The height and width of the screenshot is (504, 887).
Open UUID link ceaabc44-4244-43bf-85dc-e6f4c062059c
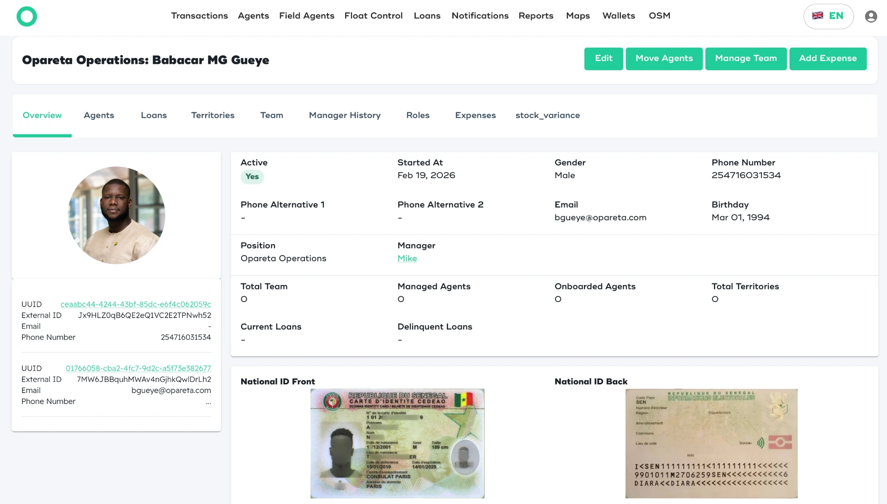click(x=136, y=304)
